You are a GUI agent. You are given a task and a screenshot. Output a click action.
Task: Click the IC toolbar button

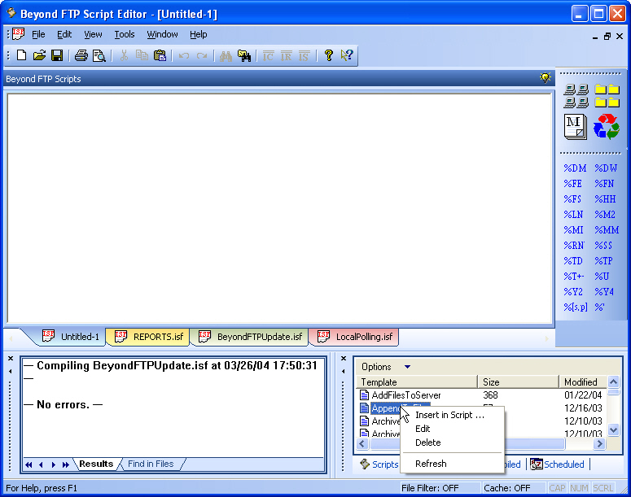(x=268, y=56)
